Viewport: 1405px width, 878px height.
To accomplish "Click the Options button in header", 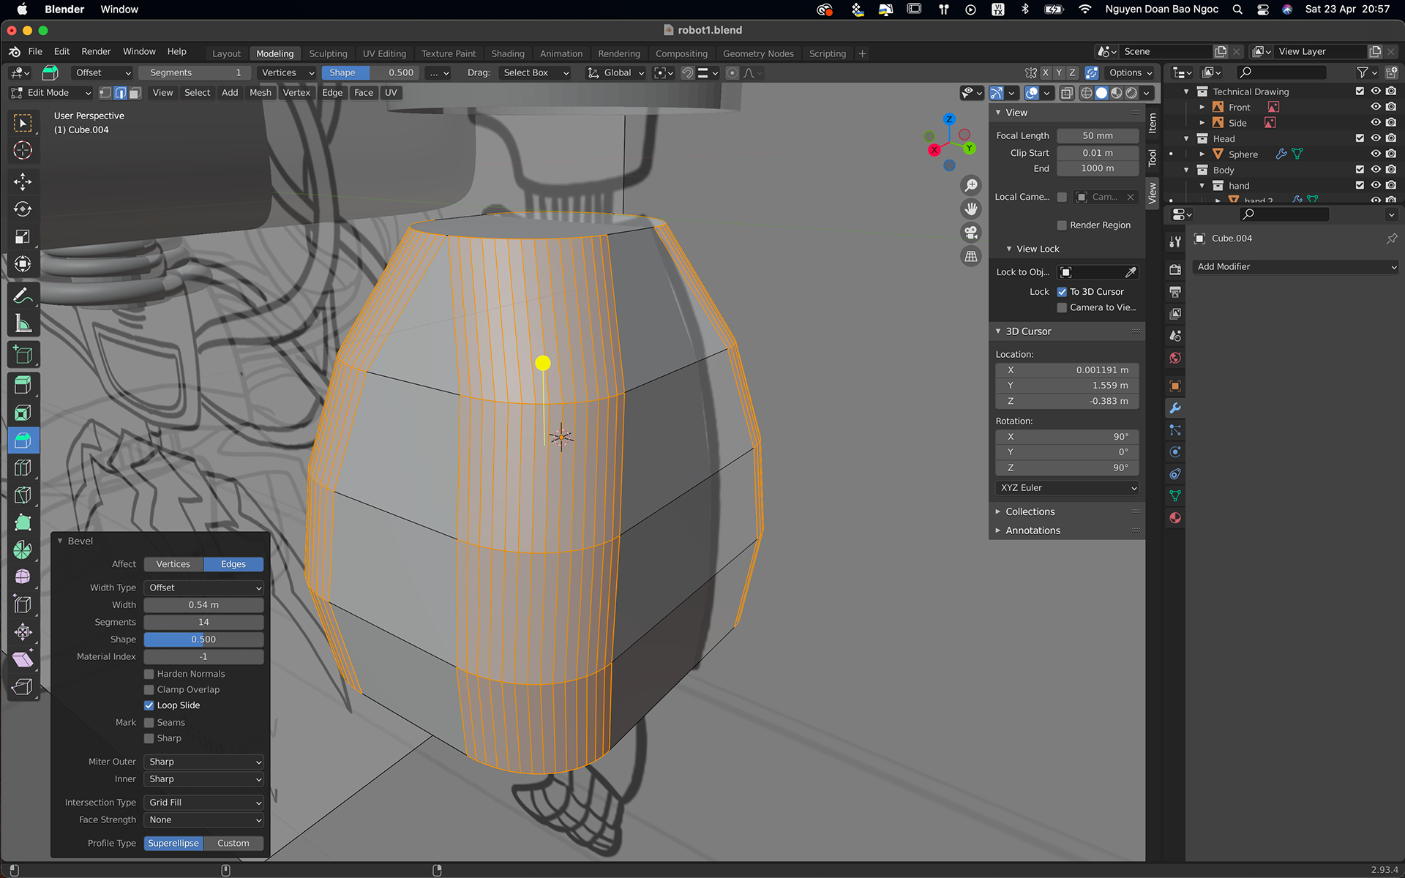I will click(1130, 73).
